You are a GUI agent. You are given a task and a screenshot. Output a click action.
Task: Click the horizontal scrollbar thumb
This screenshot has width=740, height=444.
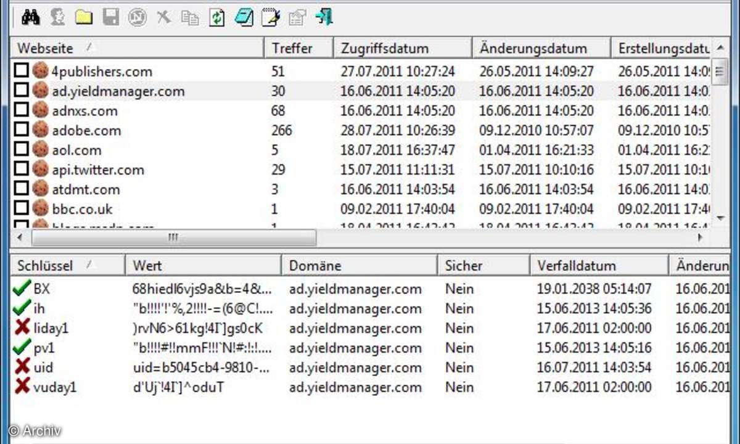click(x=173, y=237)
